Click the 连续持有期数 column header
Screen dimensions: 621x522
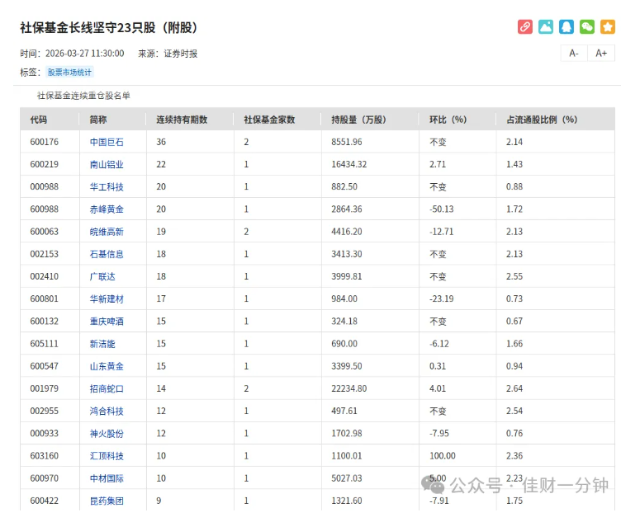(x=182, y=120)
